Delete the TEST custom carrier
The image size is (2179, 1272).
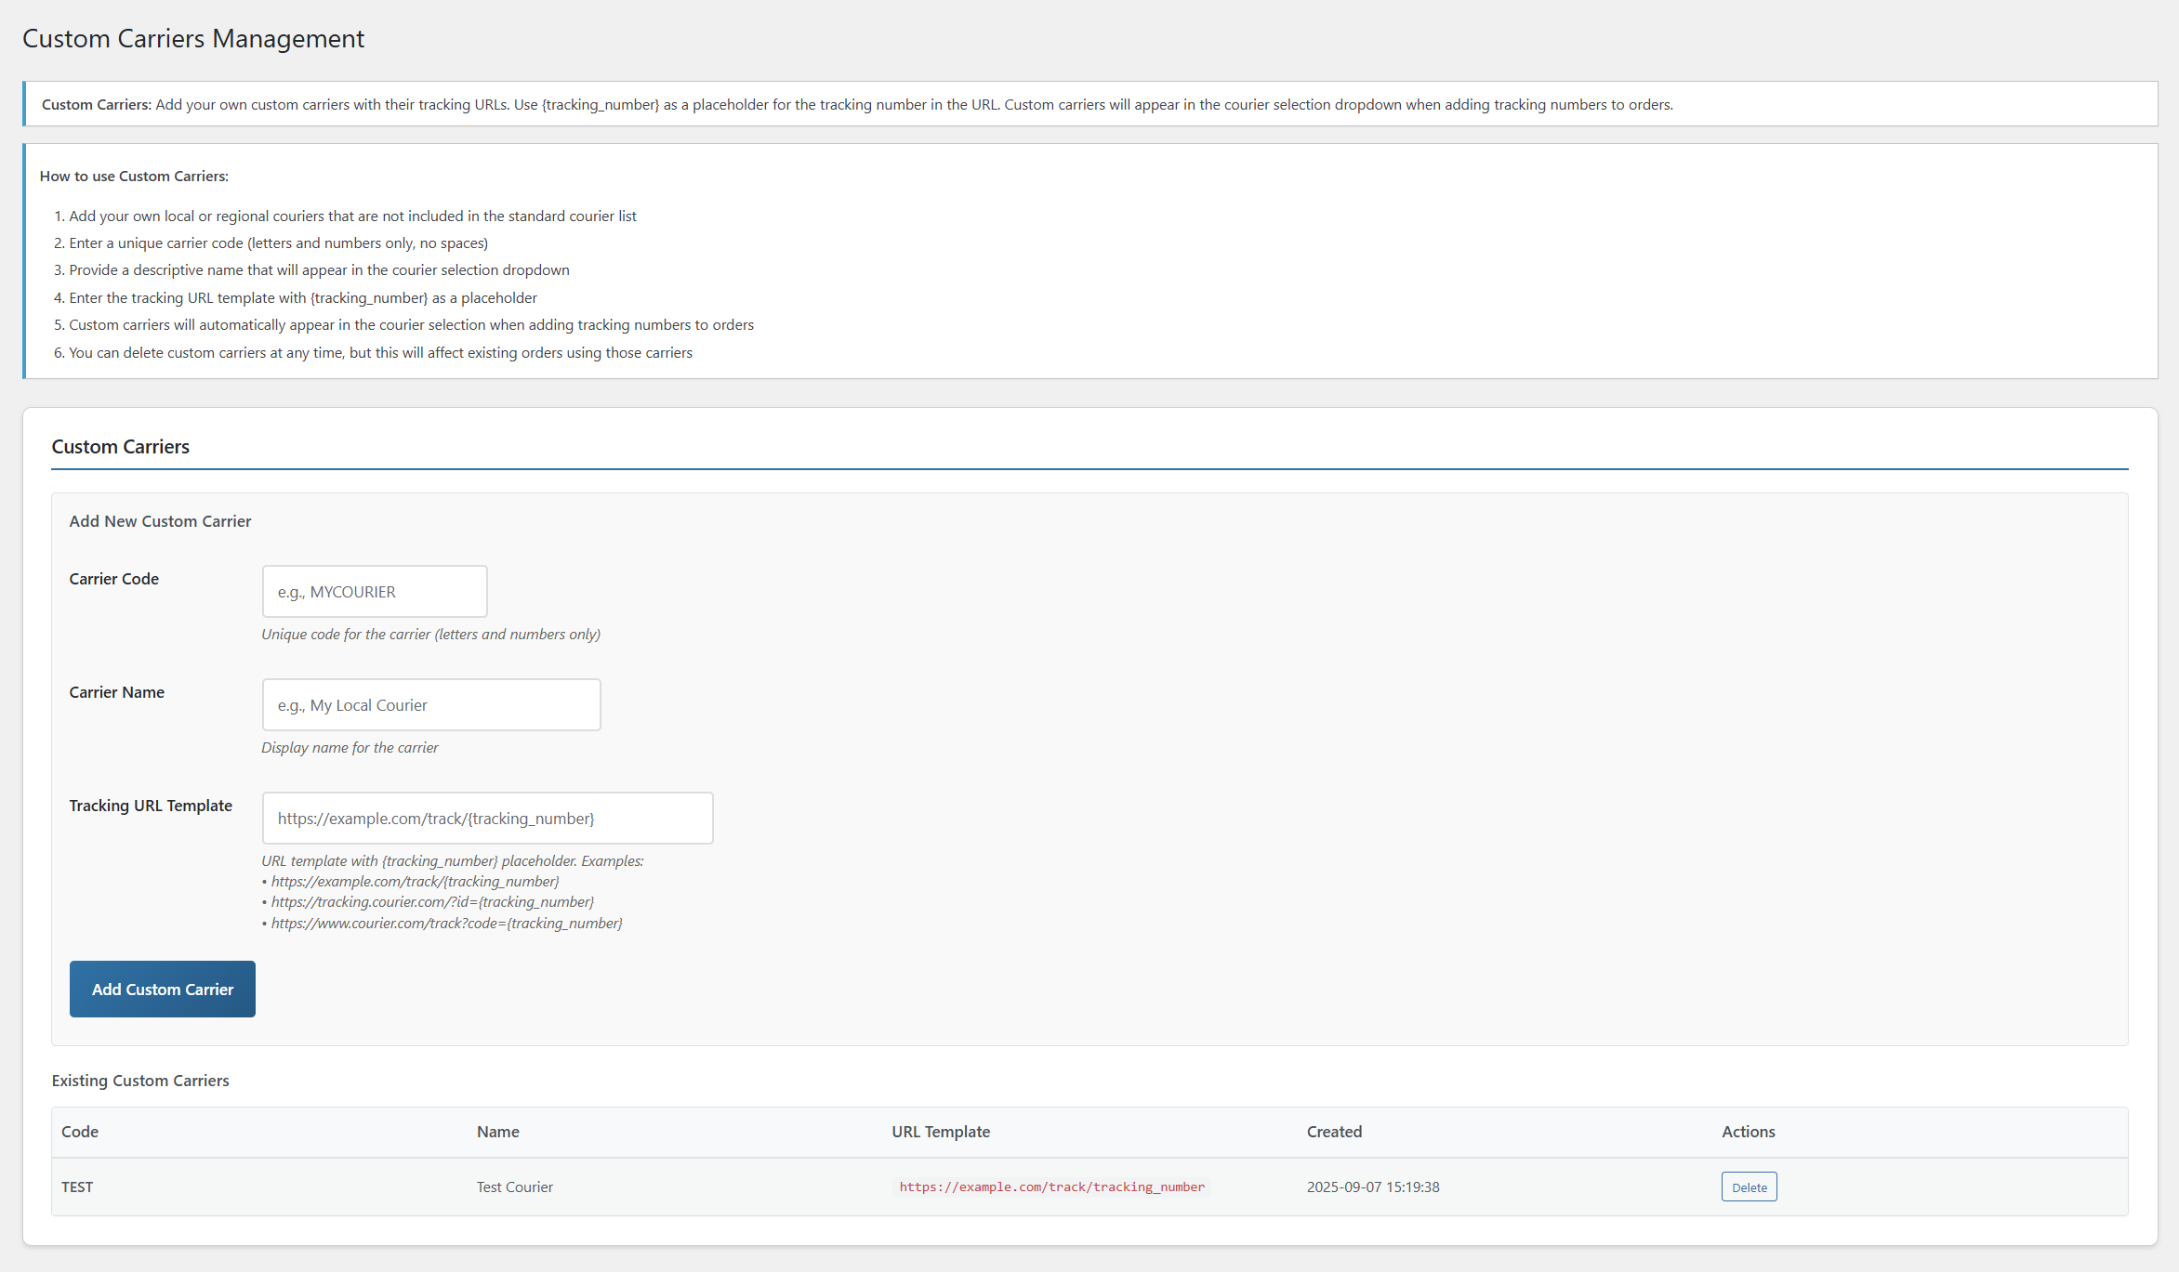coord(1749,1187)
